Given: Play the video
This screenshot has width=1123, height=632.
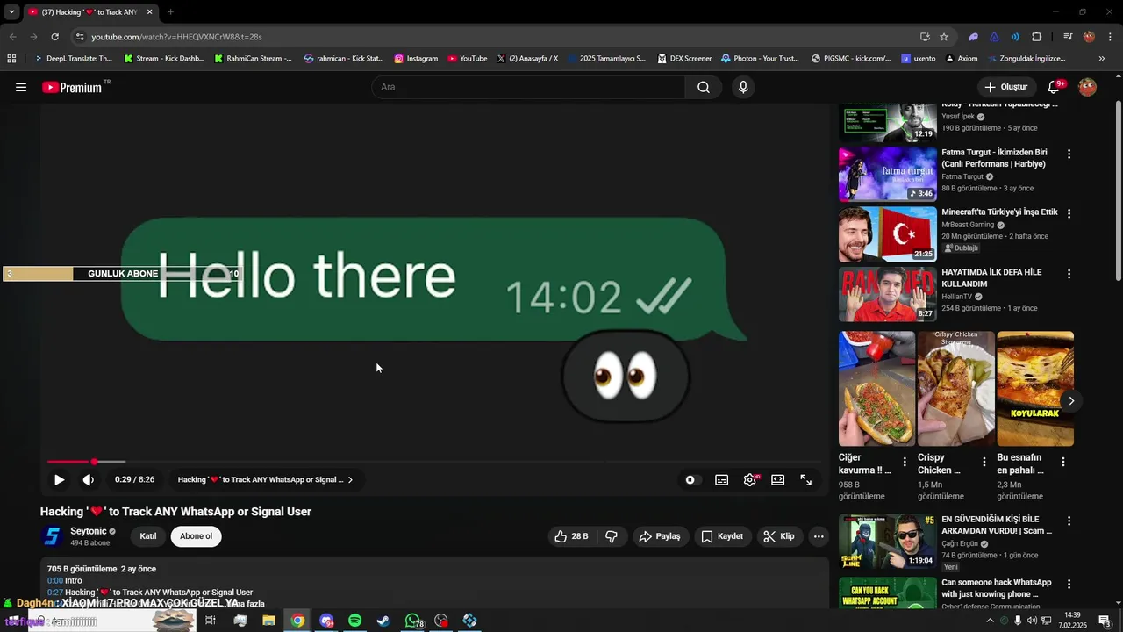Looking at the screenshot, I should pos(59,479).
